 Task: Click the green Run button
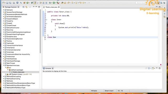[x=54, y=3]
